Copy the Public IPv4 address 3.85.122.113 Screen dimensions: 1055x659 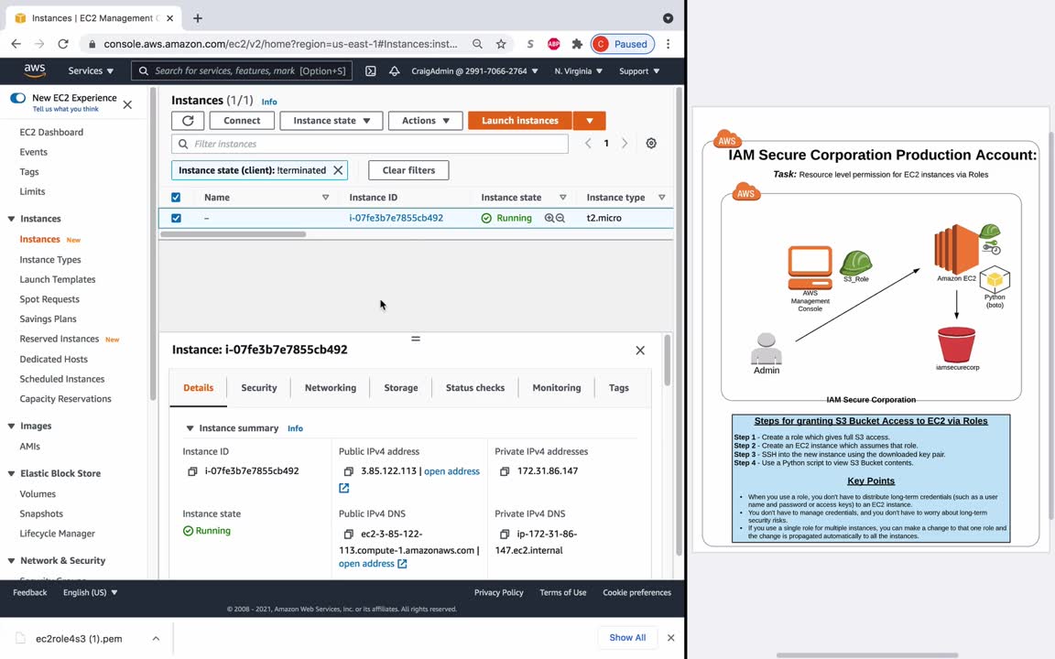349,471
